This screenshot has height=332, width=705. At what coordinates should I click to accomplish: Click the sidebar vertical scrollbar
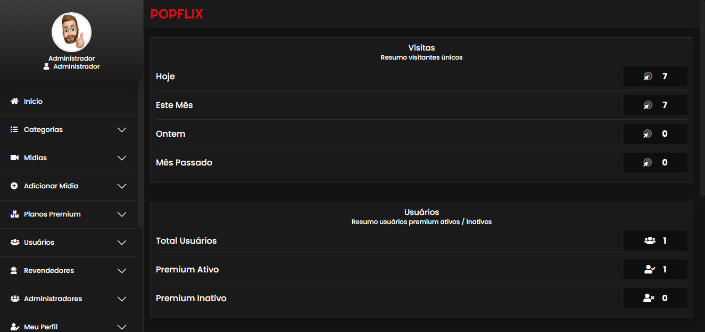[140, 153]
